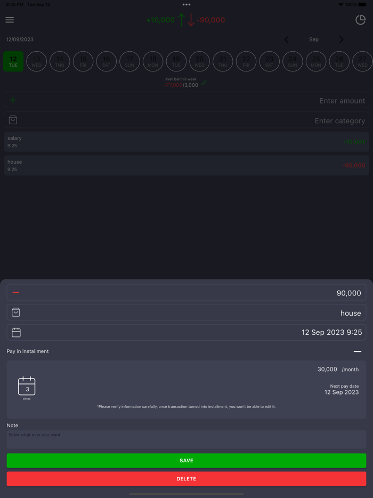Go to previous month arrow

pos(286,39)
